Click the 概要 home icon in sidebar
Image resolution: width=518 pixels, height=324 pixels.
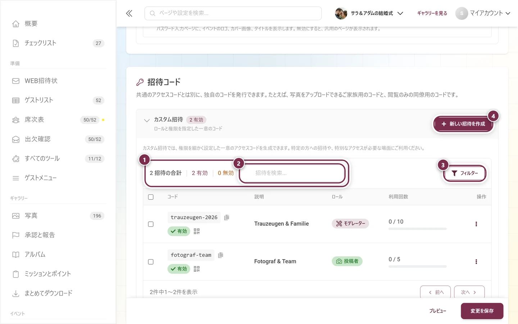tap(16, 24)
